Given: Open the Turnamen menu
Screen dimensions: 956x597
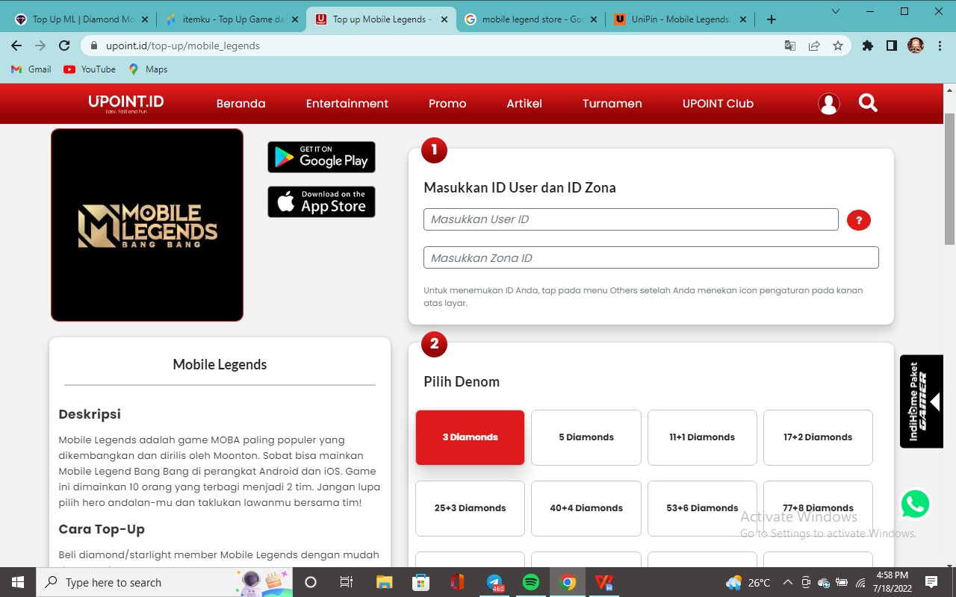Looking at the screenshot, I should 612,104.
